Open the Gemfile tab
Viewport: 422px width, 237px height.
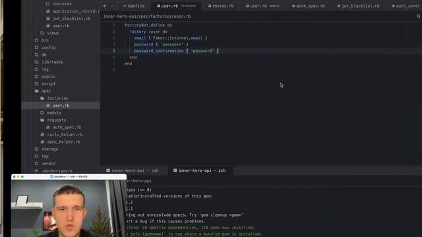pos(134,6)
